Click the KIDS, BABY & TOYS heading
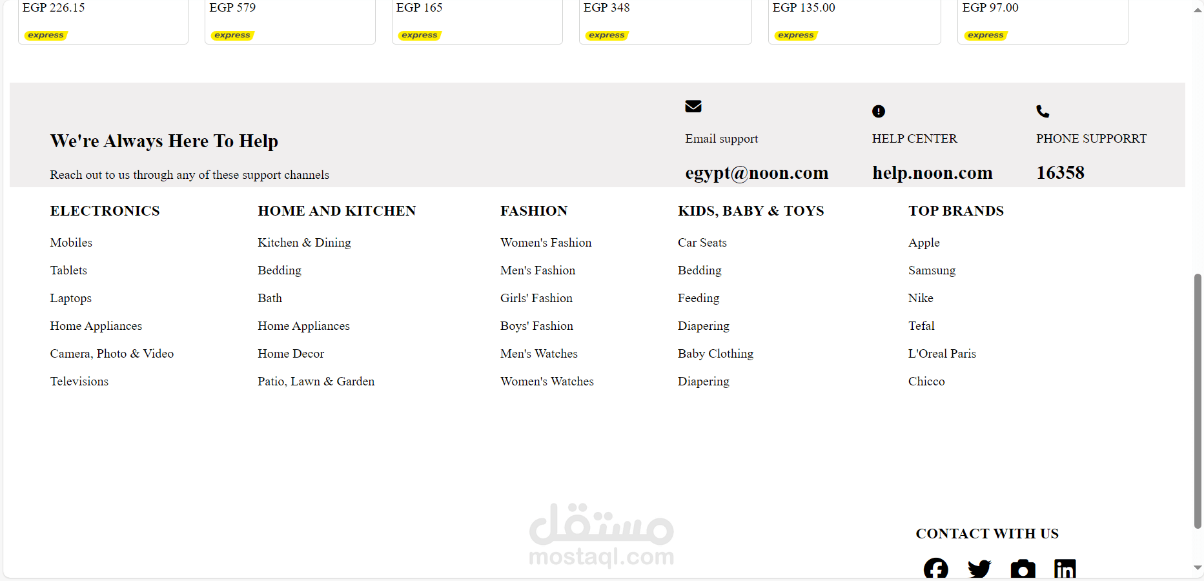 click(x=751, y=211)
